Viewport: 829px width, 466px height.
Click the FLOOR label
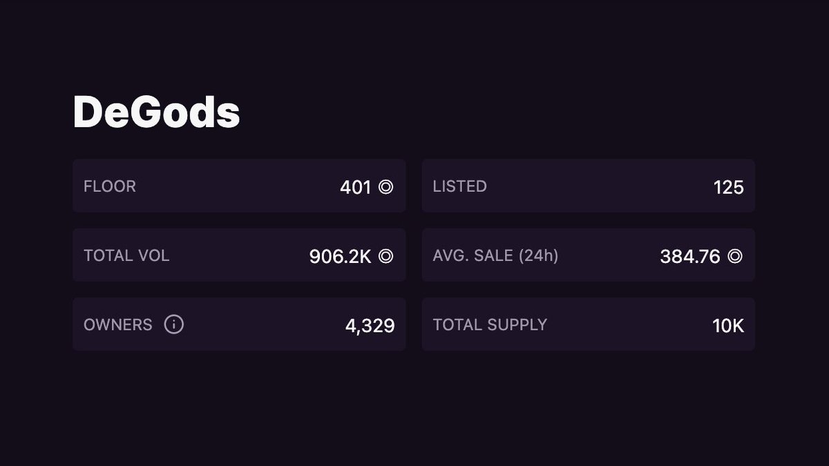(110, 186)
